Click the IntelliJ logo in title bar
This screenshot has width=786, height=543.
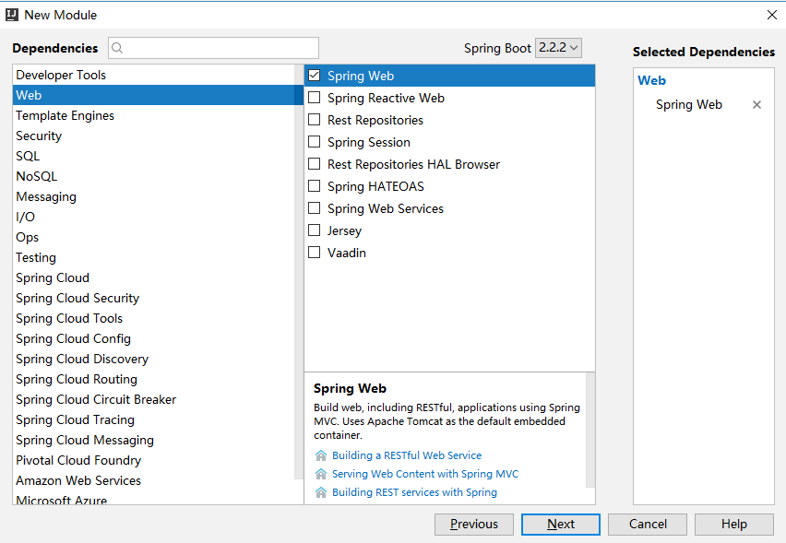coord(12,15)
